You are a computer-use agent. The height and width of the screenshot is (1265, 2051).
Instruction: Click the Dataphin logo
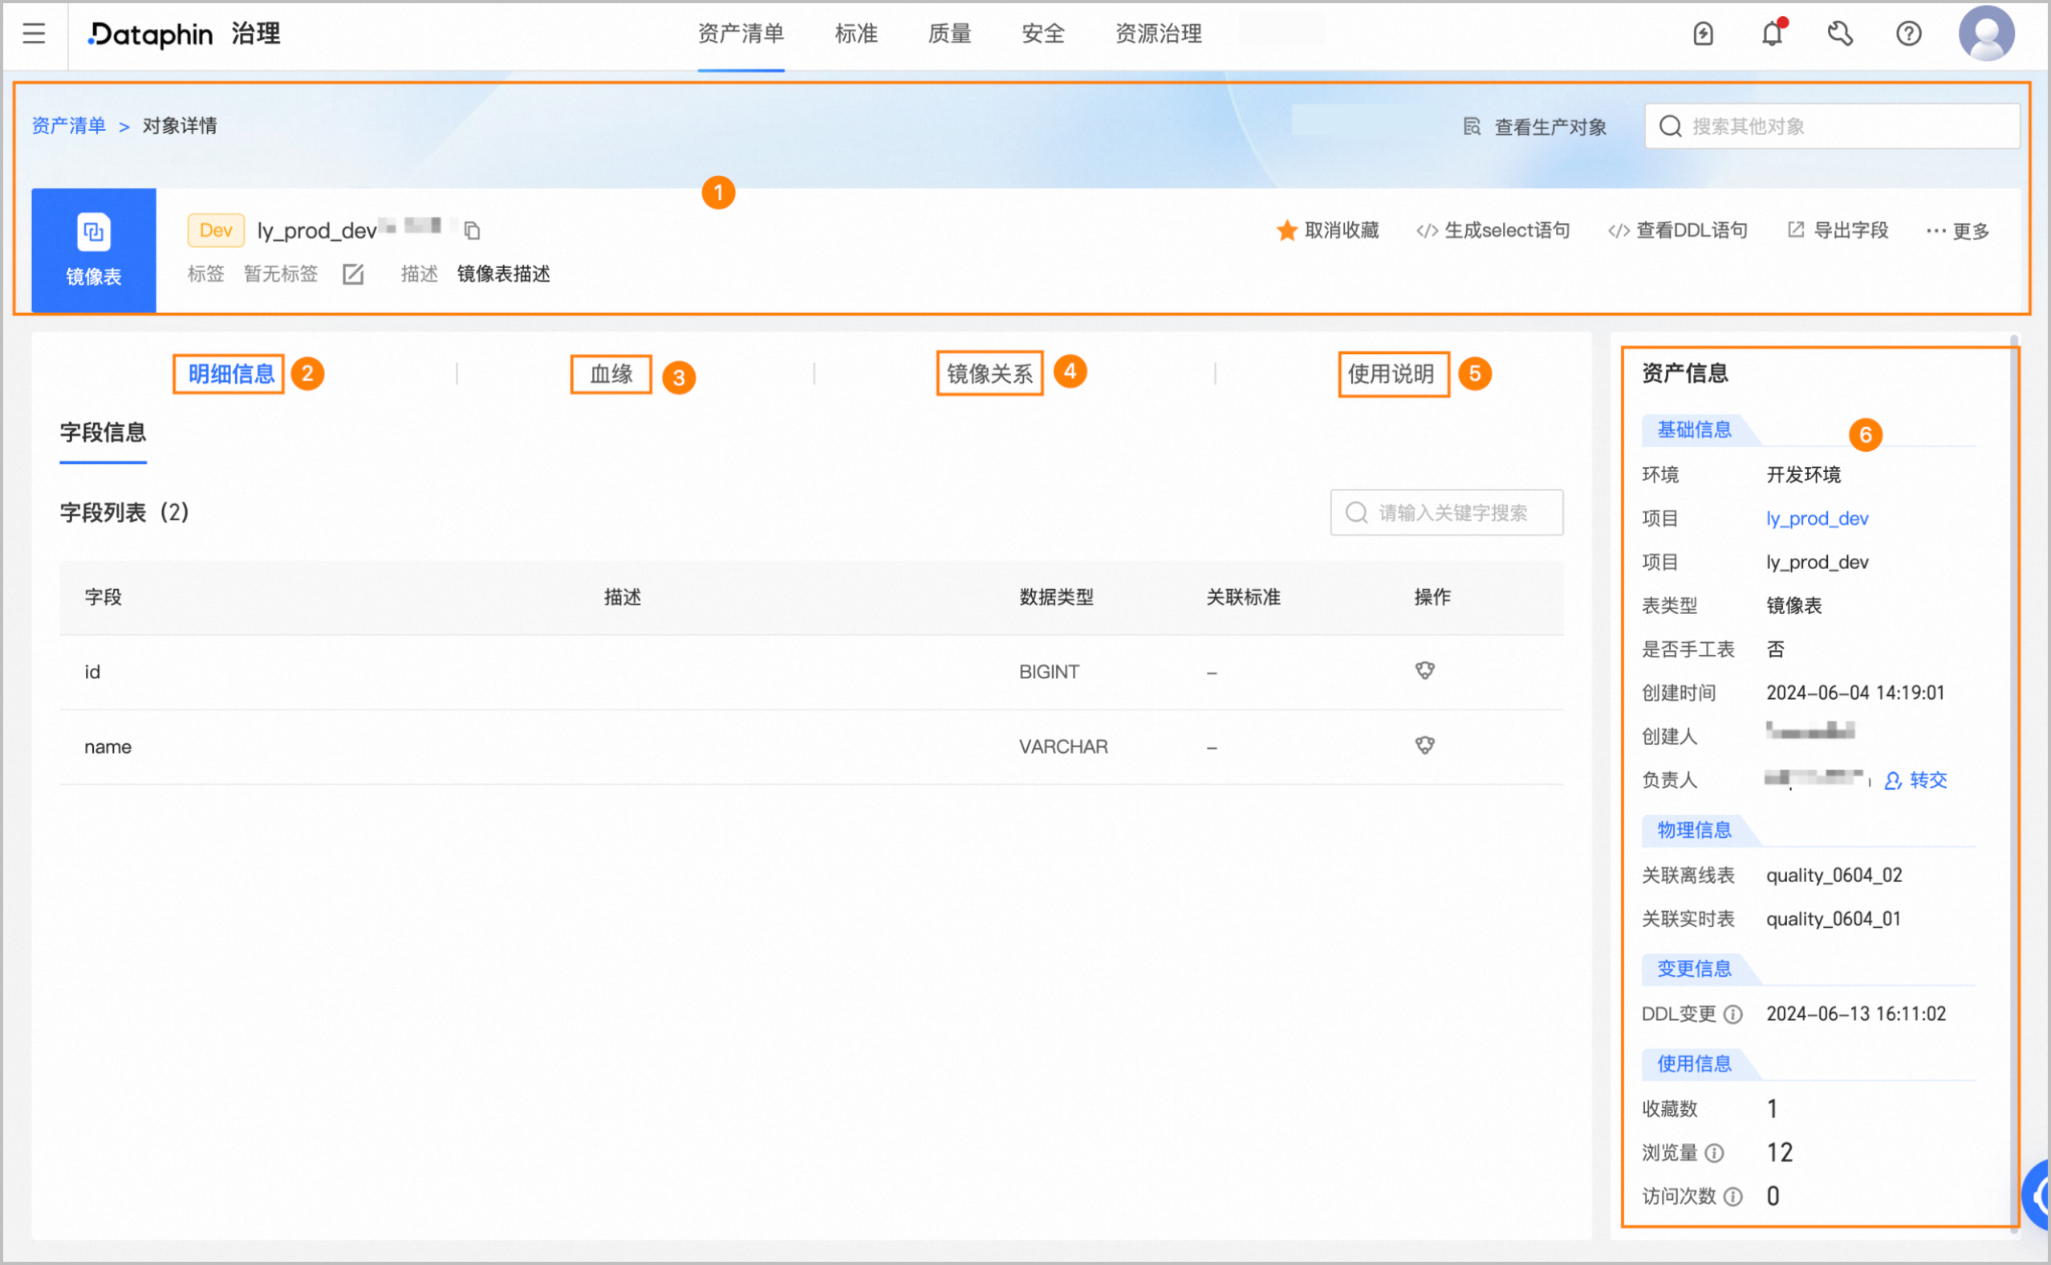click(x=151, y=35)
